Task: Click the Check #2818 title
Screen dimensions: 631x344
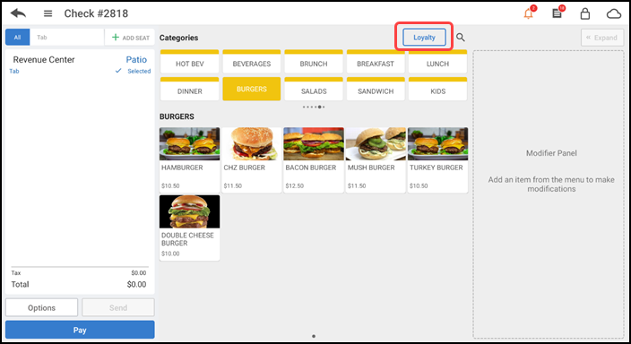Action: pos(96,13)
